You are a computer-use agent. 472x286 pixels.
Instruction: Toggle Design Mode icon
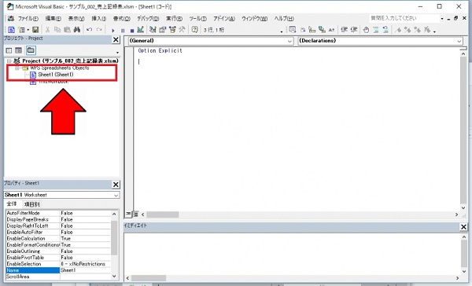tap(140, 30)
